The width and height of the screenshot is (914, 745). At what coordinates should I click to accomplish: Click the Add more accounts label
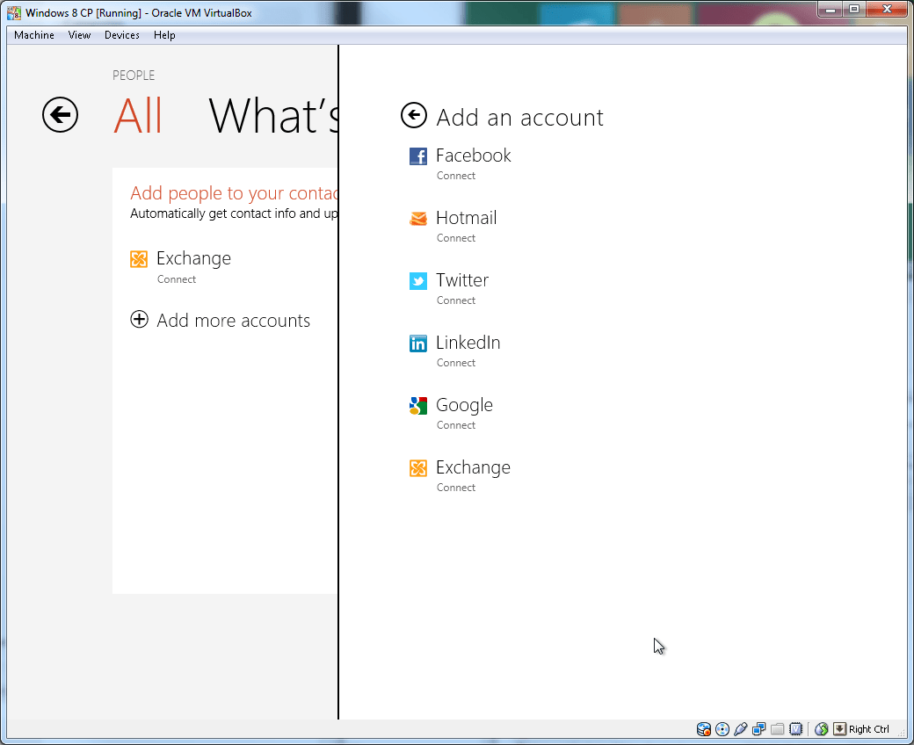pyautogui.click(x=233, y=321)
